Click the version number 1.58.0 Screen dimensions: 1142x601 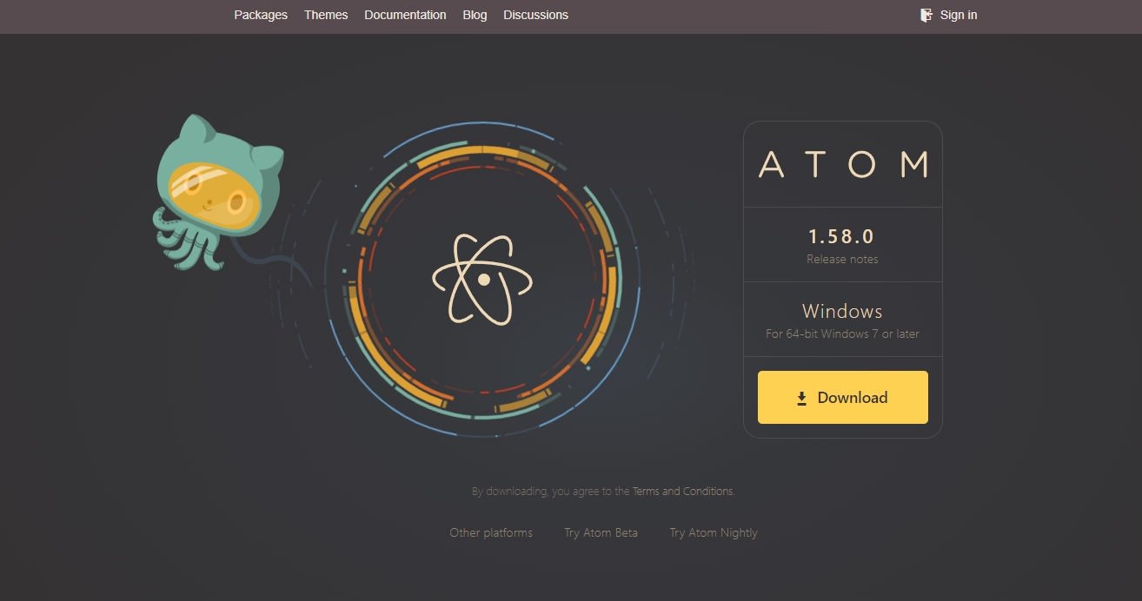pos(841,236)
